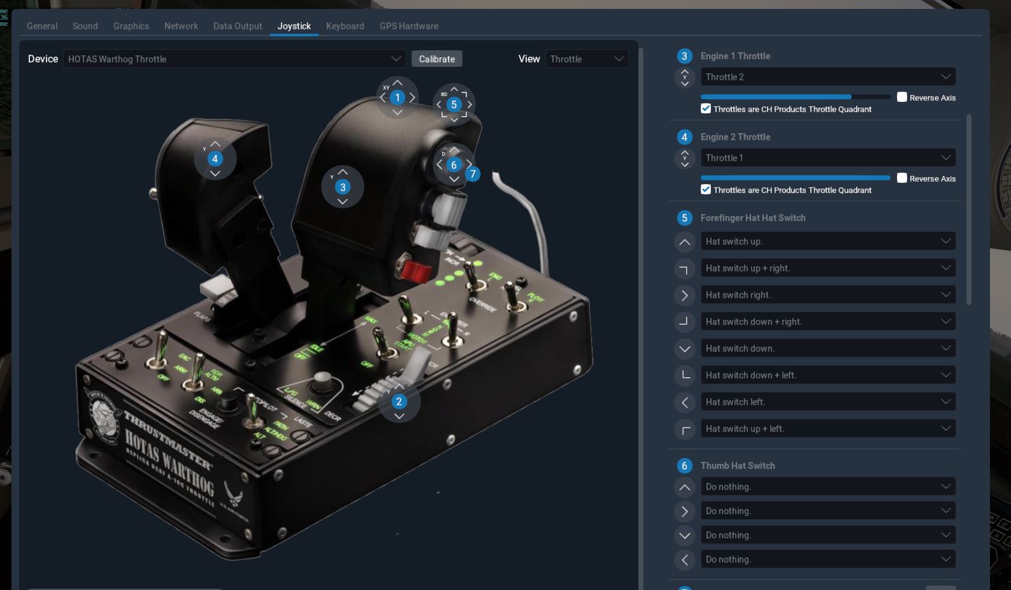Screen dimensions: 1011x590
Task: Uncheck CH Products Throttle Quadrant under Engine 1
Action: coord(706,108)
